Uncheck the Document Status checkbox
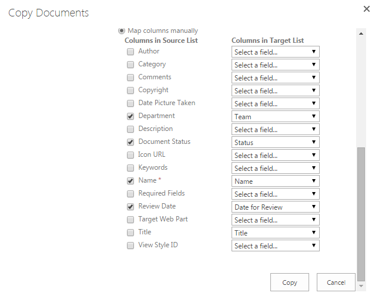Screen dimensions: 372x296 pyautogui.click(x=130, y=142)
